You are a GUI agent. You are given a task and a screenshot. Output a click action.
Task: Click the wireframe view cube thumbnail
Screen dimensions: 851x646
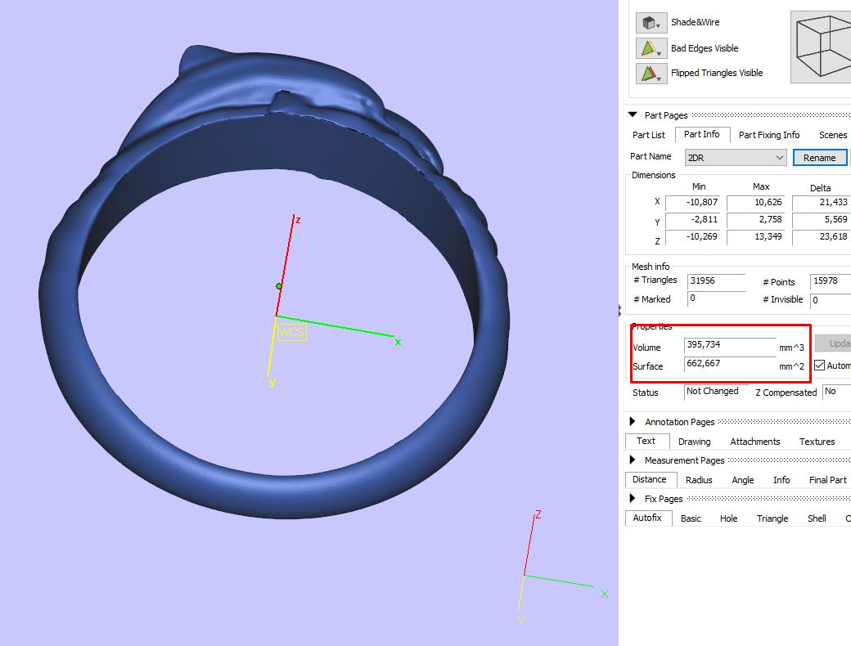pyautogui.click(x=821, y=47)
